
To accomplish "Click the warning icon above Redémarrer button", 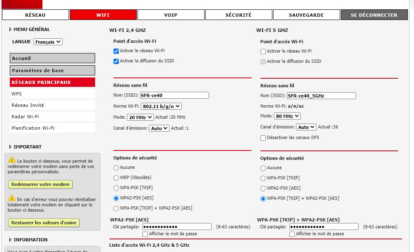I will pos(12,161).
